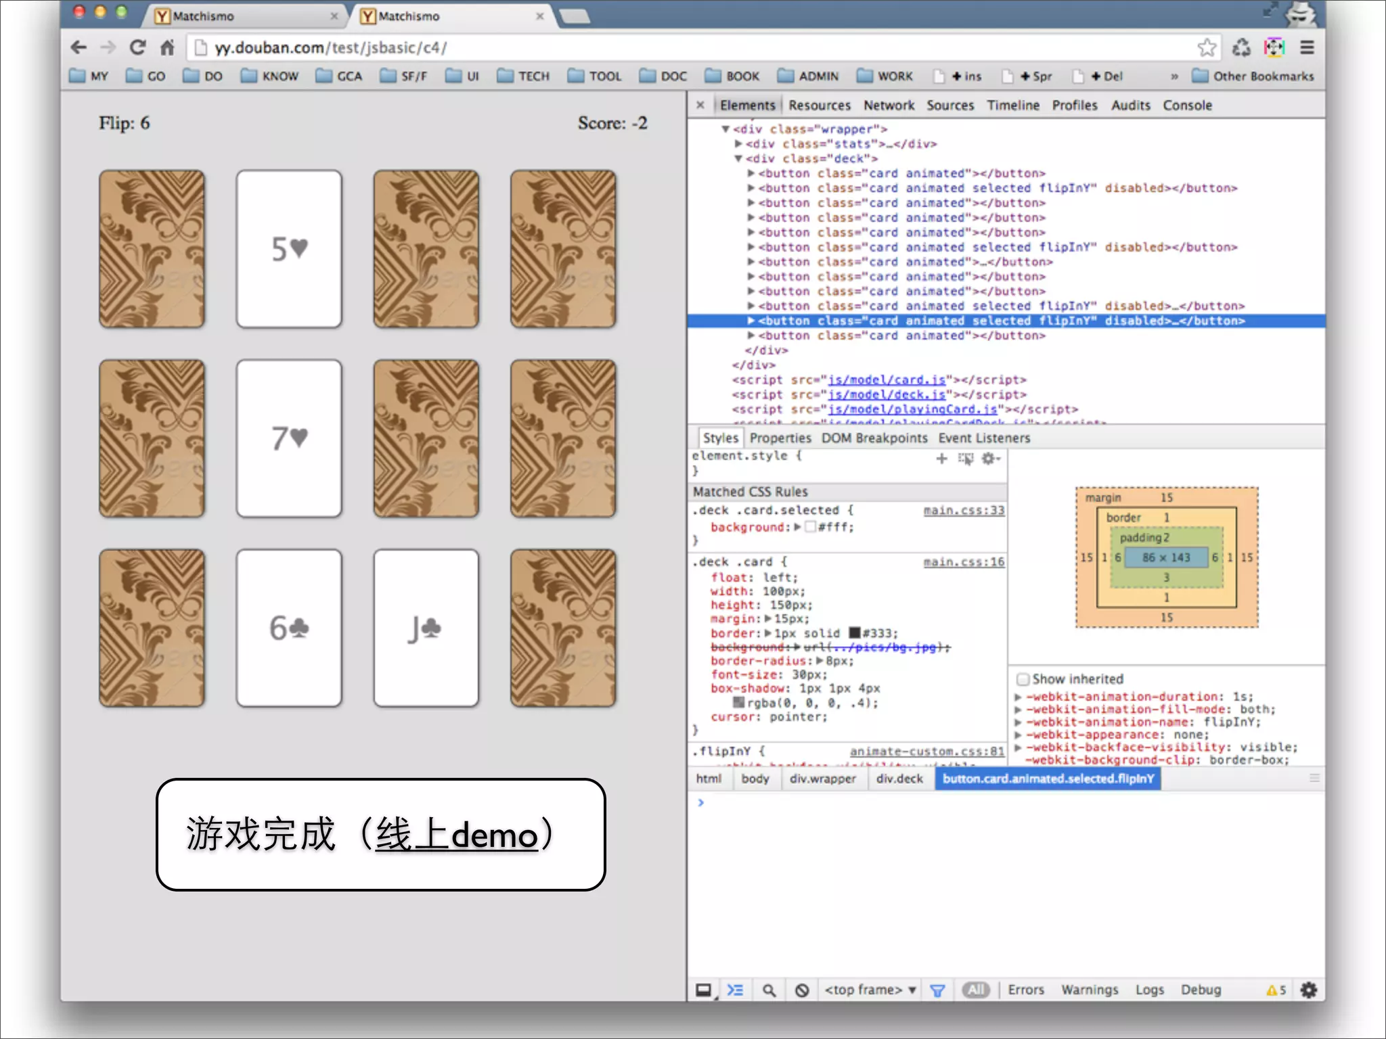Expand the highlighted selected button node
The width and height of the screenshot is (1386, 1039).
(x=751, y=321)
